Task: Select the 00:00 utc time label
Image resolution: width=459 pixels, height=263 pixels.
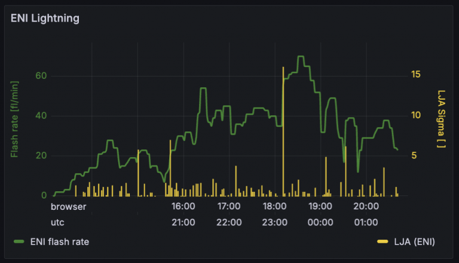Action: 320,222
